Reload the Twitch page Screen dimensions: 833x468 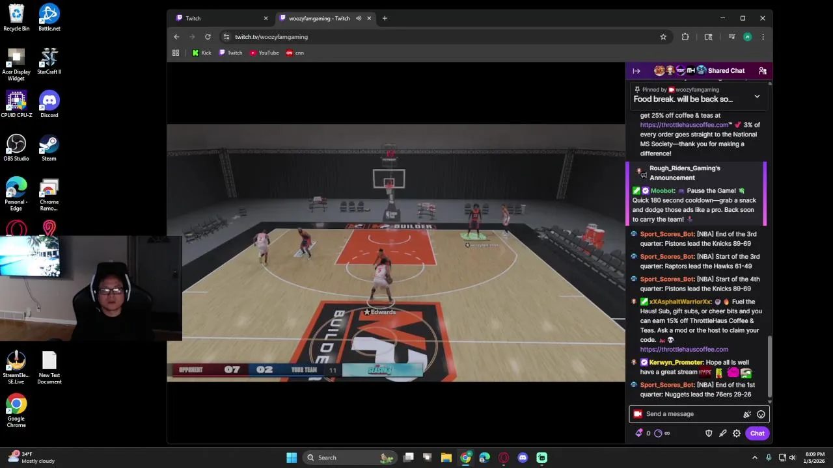coord(208,37)
